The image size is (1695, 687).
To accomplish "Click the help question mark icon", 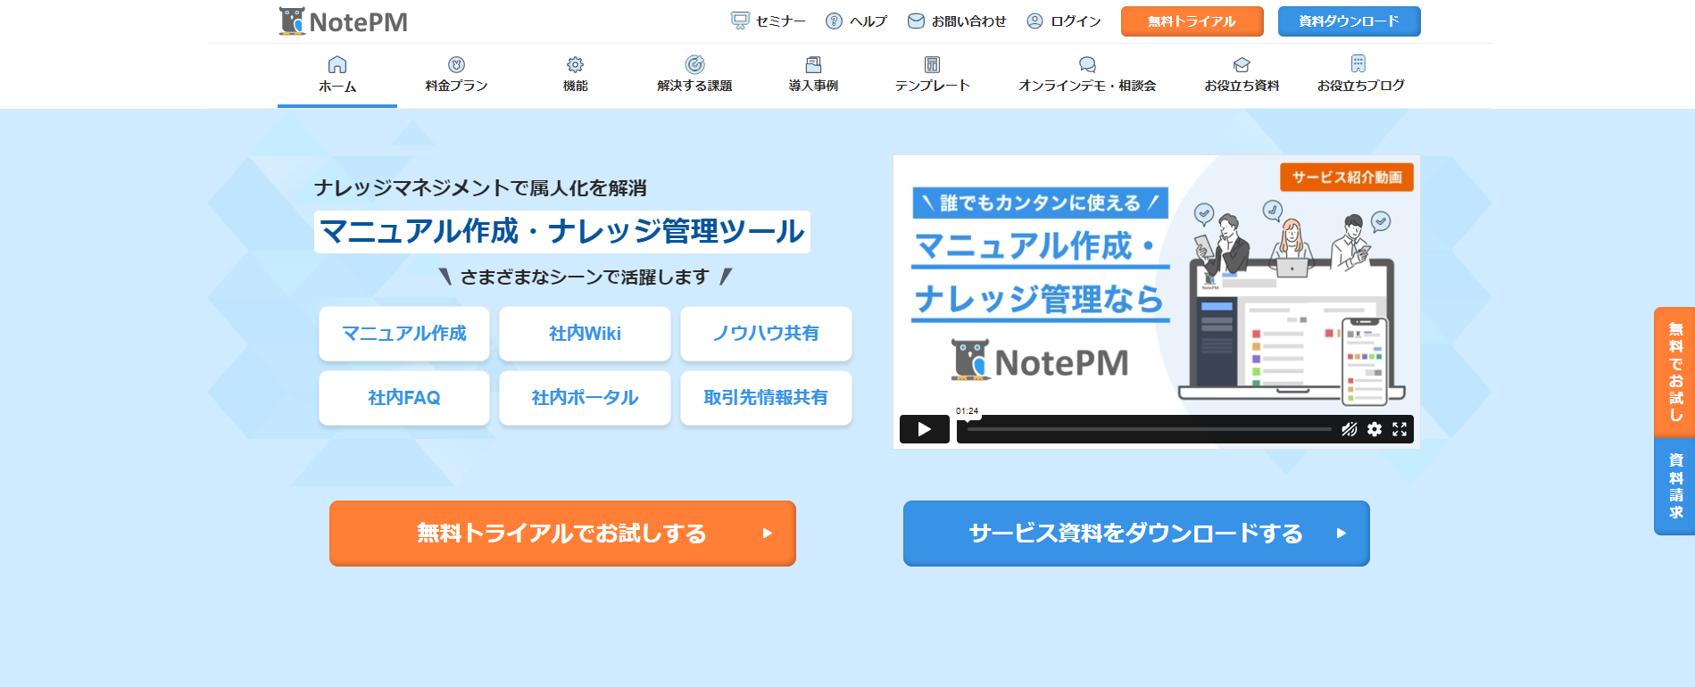I will [834, 21].
